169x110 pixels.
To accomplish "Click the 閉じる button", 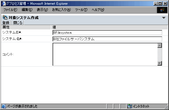I will pos(18,23).
